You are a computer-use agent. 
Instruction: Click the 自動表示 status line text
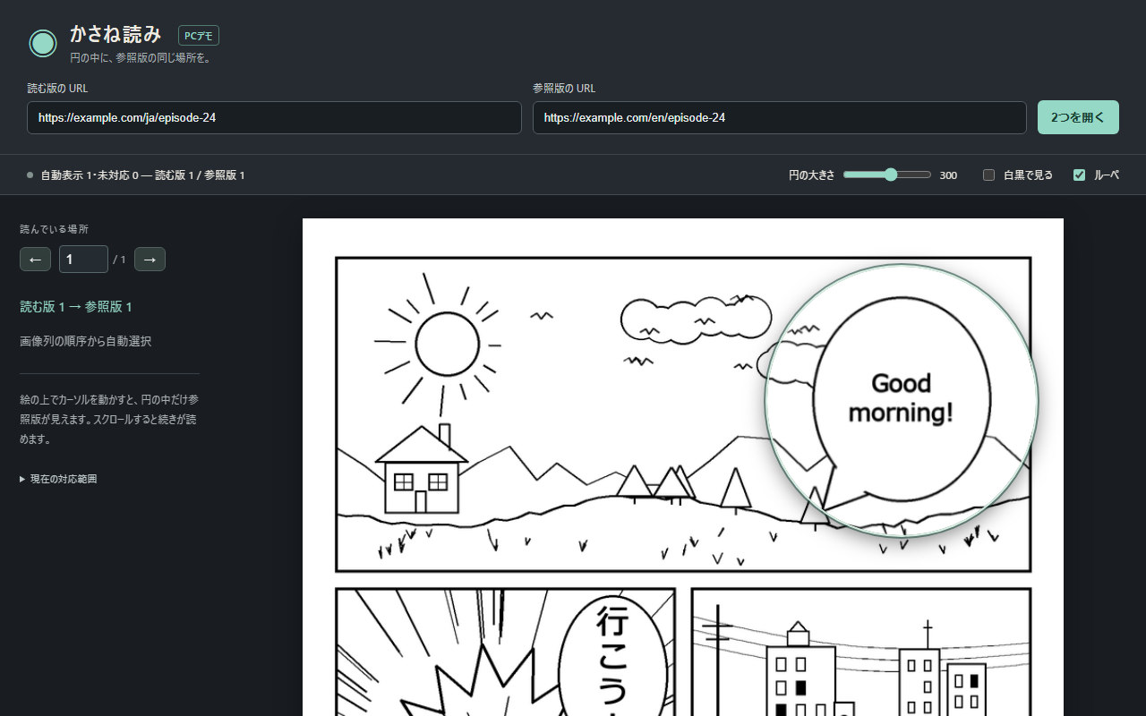pos(142,175)
